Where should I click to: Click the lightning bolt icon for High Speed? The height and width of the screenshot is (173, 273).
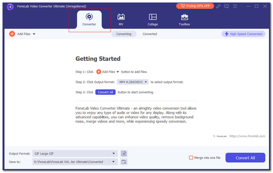[x=227, y=34]
